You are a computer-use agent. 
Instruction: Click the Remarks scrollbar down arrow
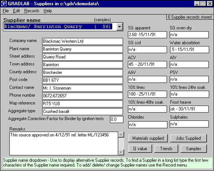(x=121, y=152)
